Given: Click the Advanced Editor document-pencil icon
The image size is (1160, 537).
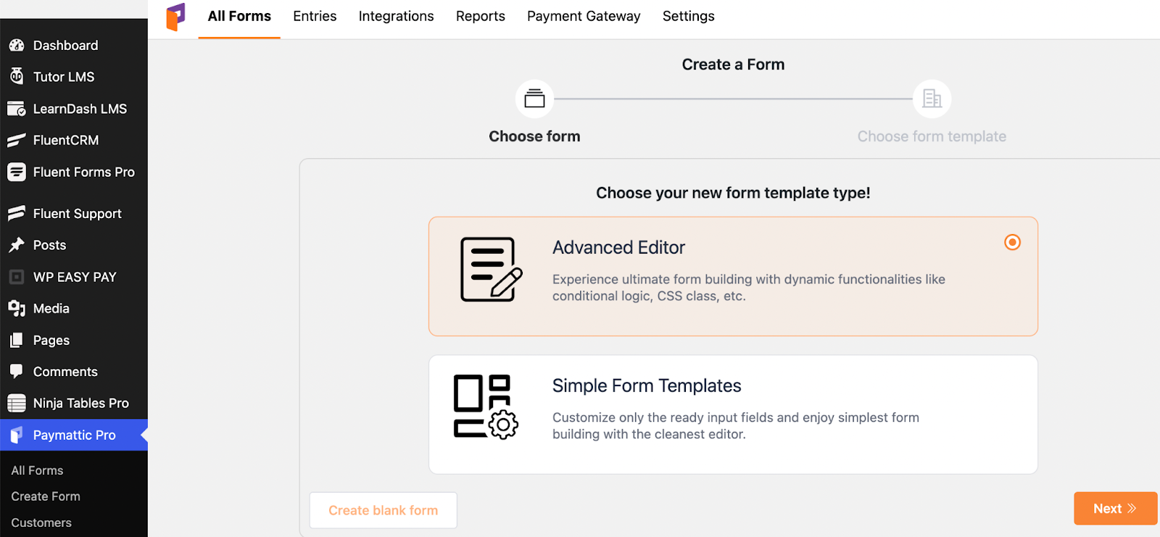Looking at the screenshot, I should [x=491, y=270].
